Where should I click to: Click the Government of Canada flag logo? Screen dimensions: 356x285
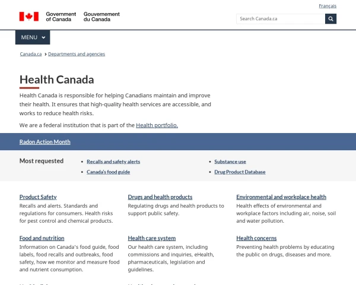click(28, 17)
